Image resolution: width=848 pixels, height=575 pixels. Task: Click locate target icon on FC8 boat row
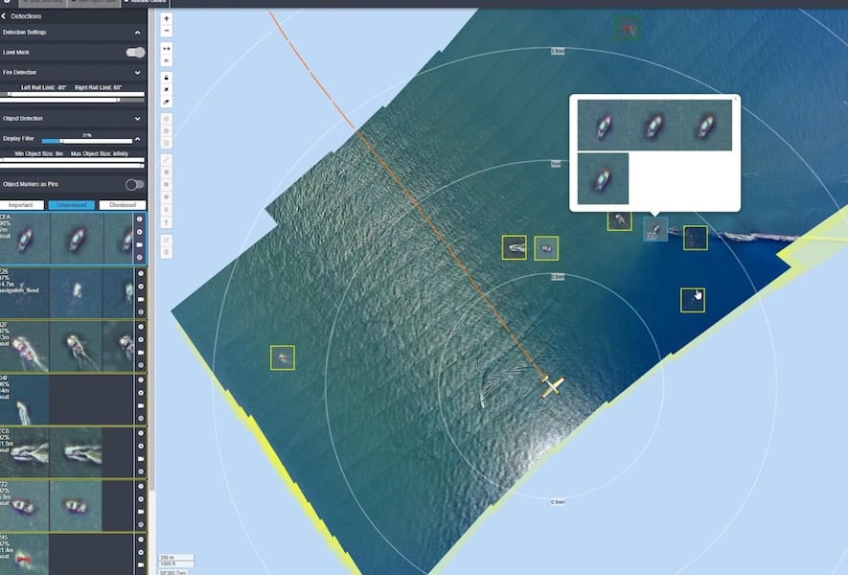point(141,446)
